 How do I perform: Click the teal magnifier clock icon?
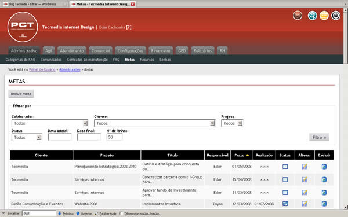pyautogui.click(x=312, y=16)
